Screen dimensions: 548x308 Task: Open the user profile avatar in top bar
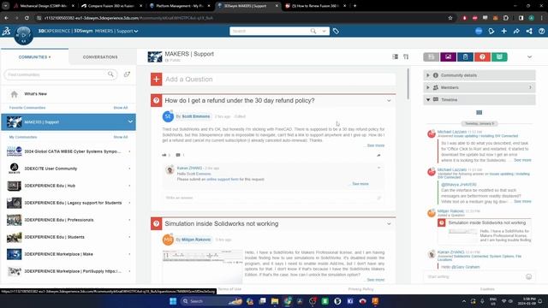click(479, 31)
